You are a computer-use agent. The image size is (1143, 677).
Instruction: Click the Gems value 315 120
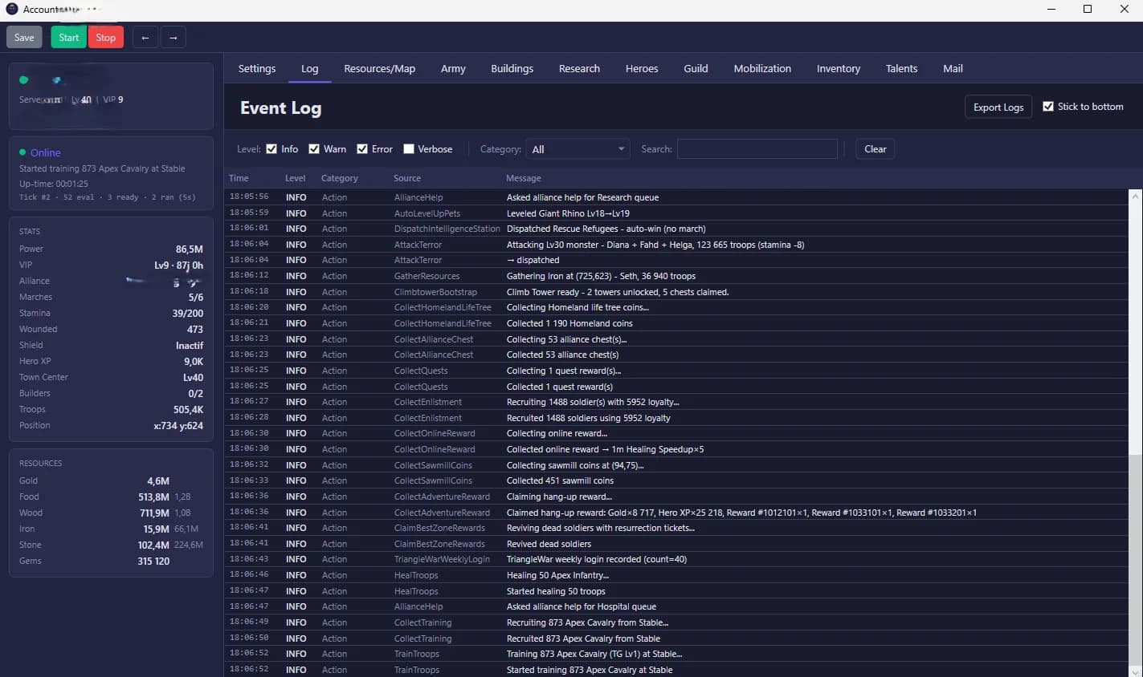153,561
